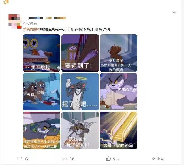Image resolution: width=184 pixels, height=165 pixels.
Task: Open the comments speech bubble icon
Action: (65, 158)
